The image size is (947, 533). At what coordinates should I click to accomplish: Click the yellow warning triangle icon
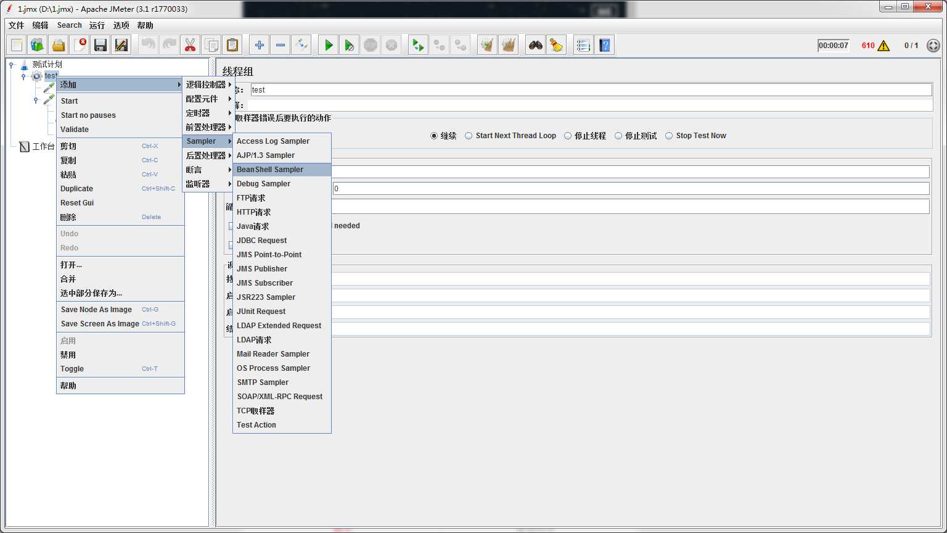click(x=883, y=46)
